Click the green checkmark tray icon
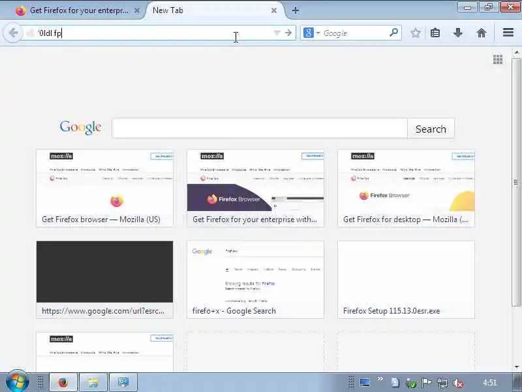This screenshot has width=522, height=392. click(x=411, y=384)
